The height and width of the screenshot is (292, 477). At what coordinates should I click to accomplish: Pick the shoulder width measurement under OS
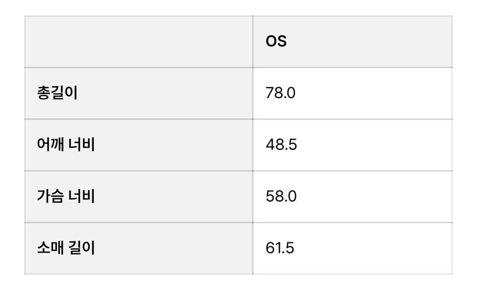pyautogui.click(x=281, y=145)
